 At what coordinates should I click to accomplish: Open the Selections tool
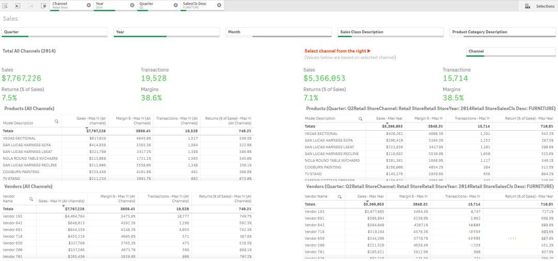[539, 6]
